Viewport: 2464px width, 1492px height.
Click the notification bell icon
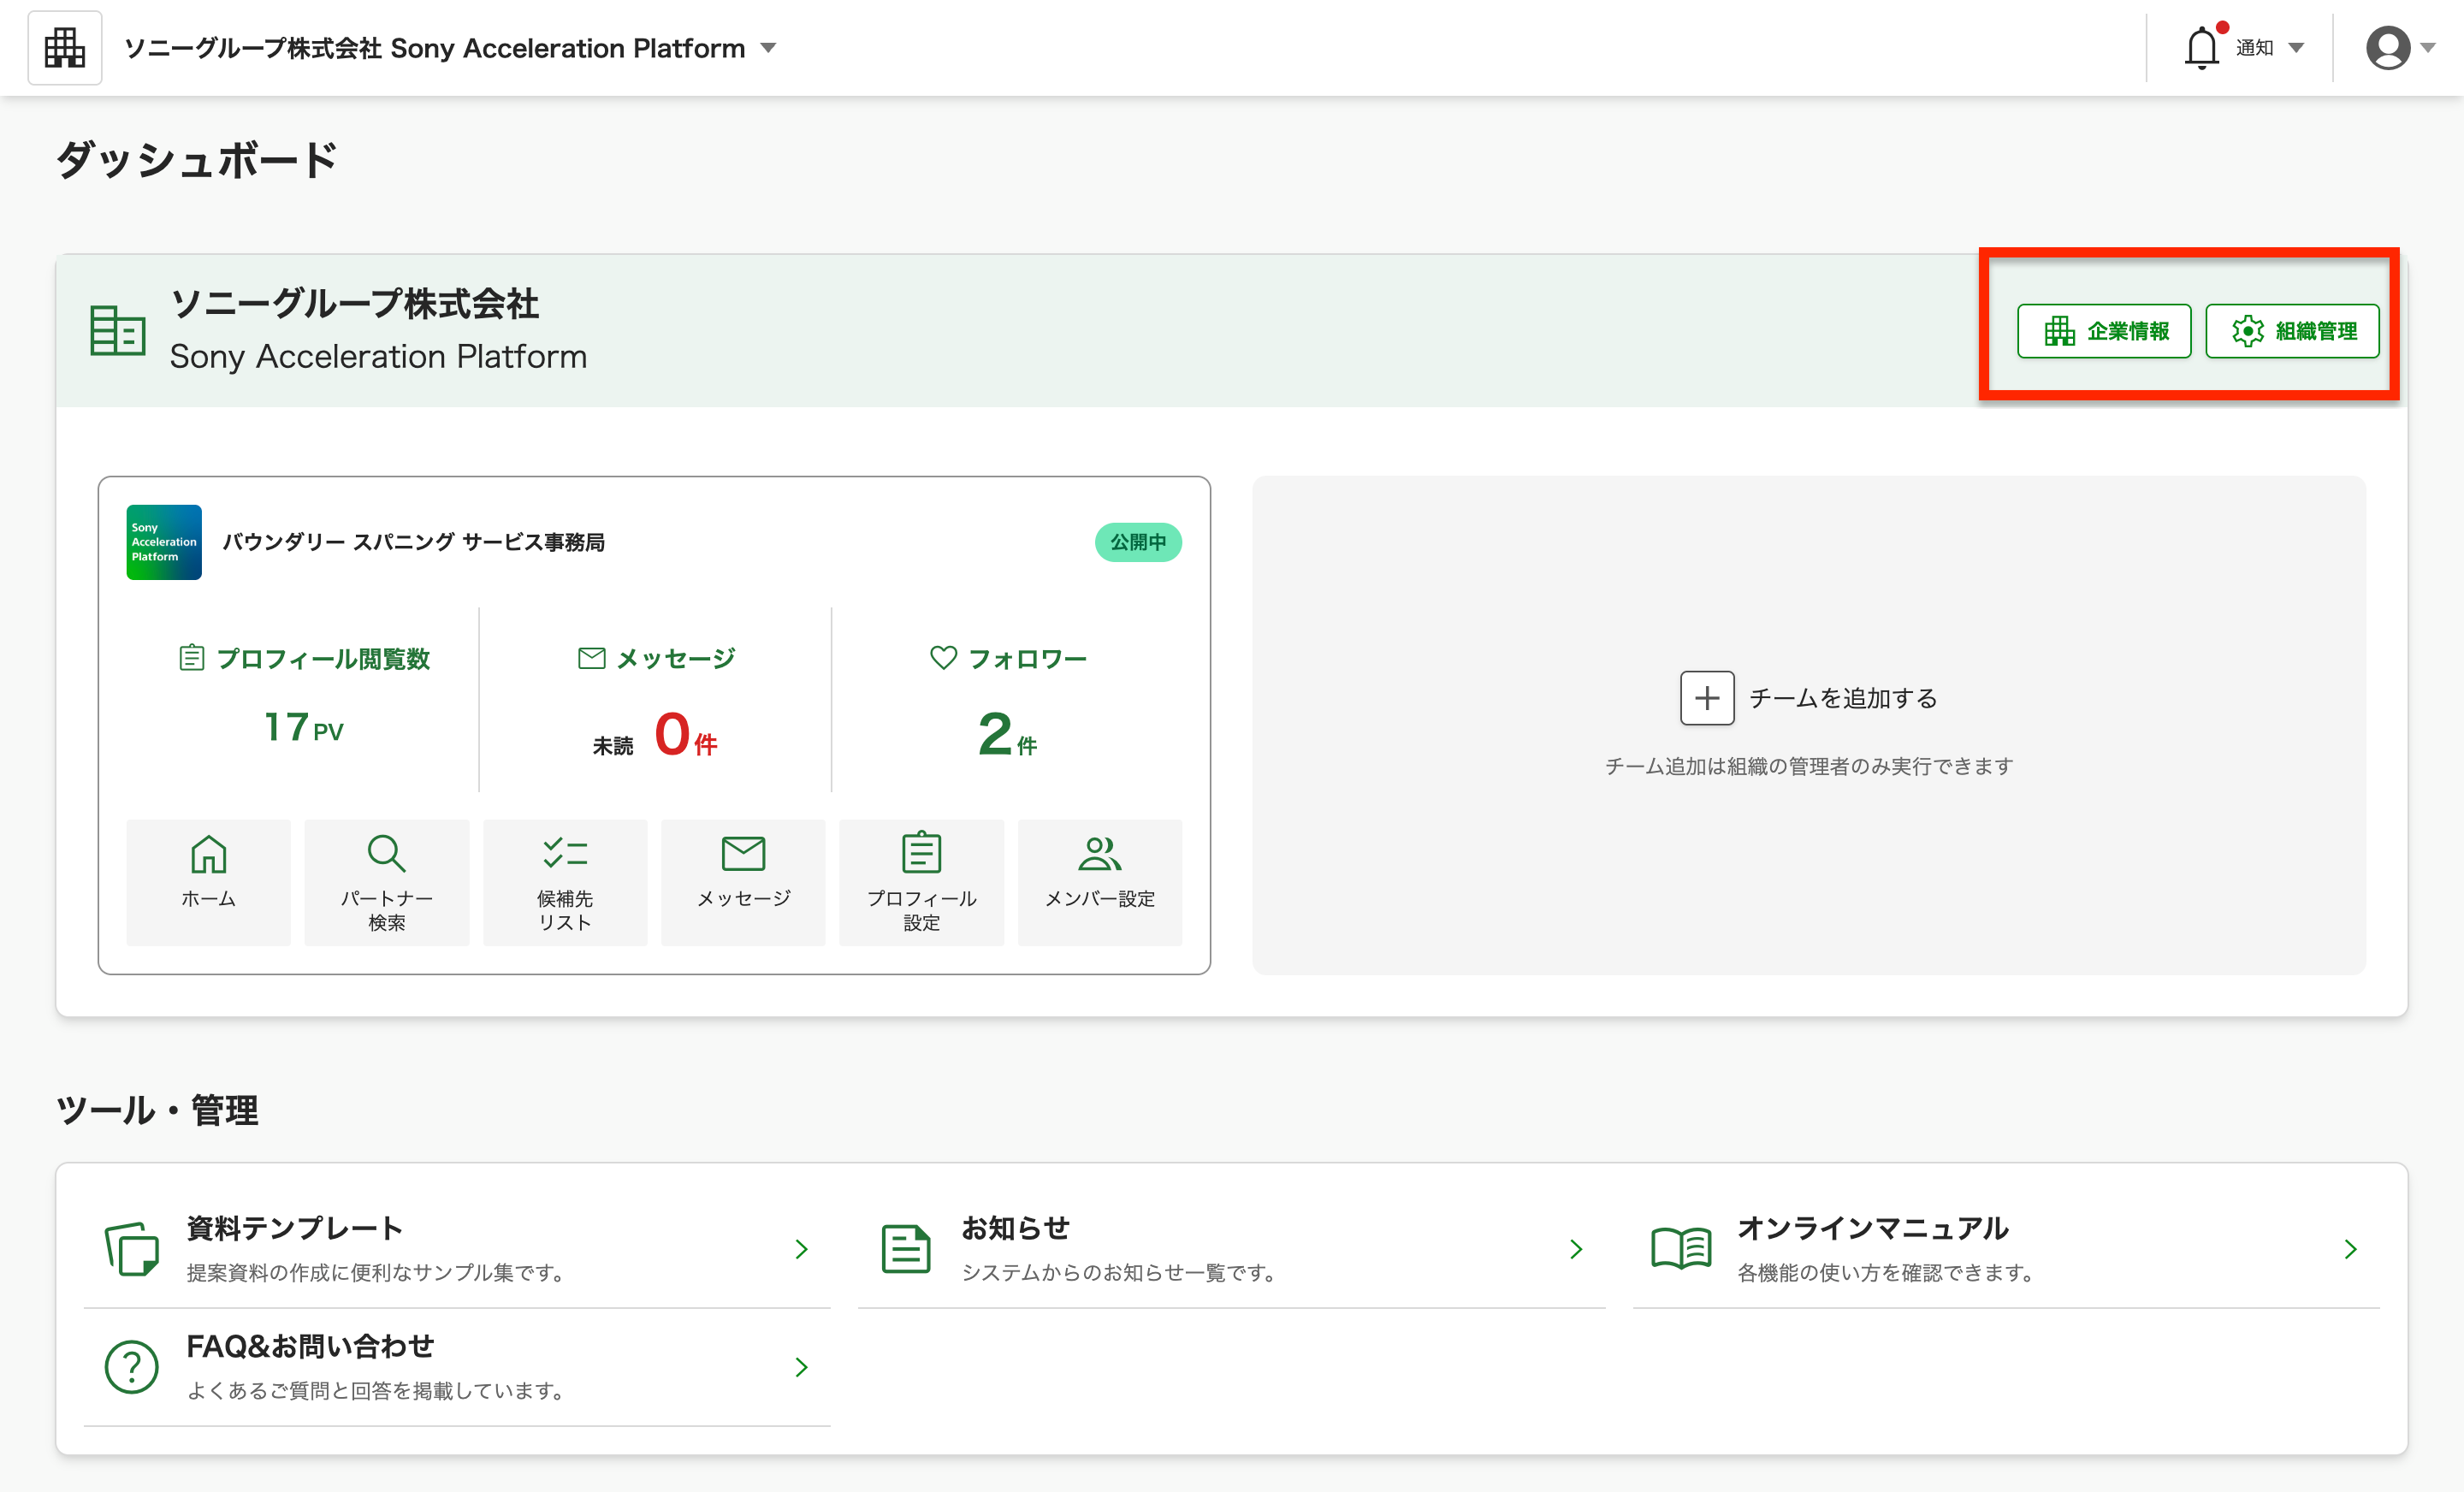point(2201,46)
